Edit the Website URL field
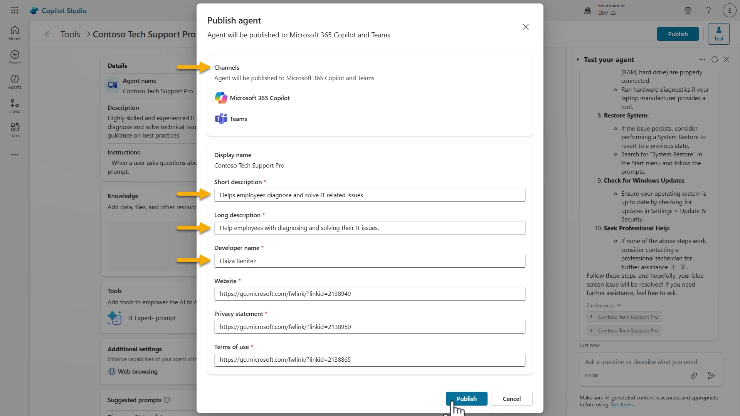Viewport: 740px width, 416px height. (x=370, y=294)
